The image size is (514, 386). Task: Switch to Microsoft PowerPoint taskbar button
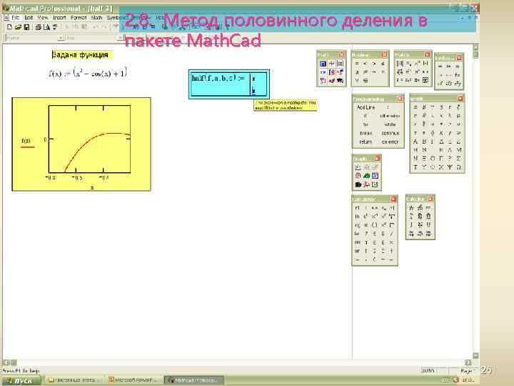click(134, 380)
